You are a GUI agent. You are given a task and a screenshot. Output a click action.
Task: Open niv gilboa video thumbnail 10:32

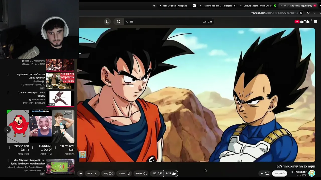pos(60,81)
